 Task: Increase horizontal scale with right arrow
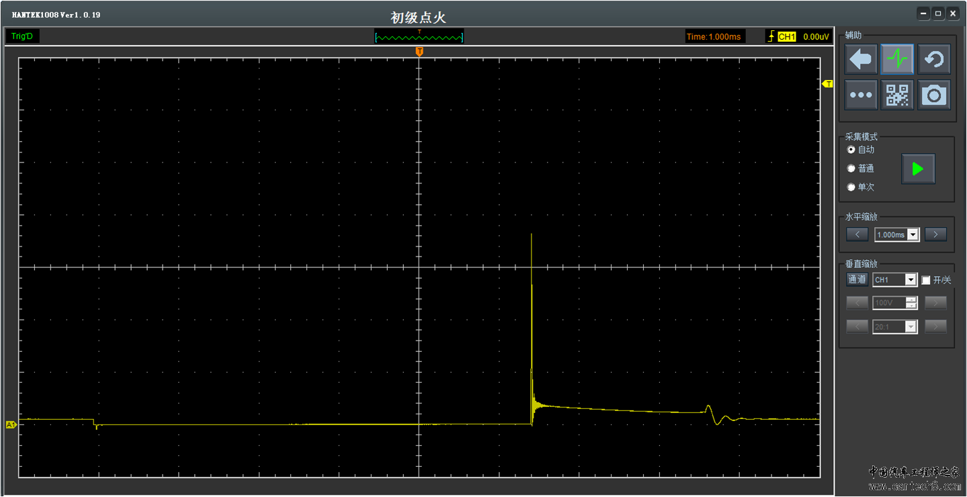935,234
